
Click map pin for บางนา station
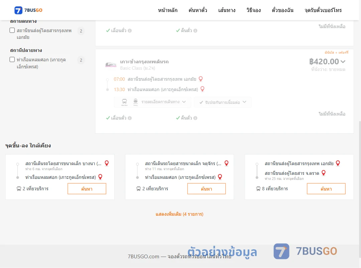[x=107, y=163]
